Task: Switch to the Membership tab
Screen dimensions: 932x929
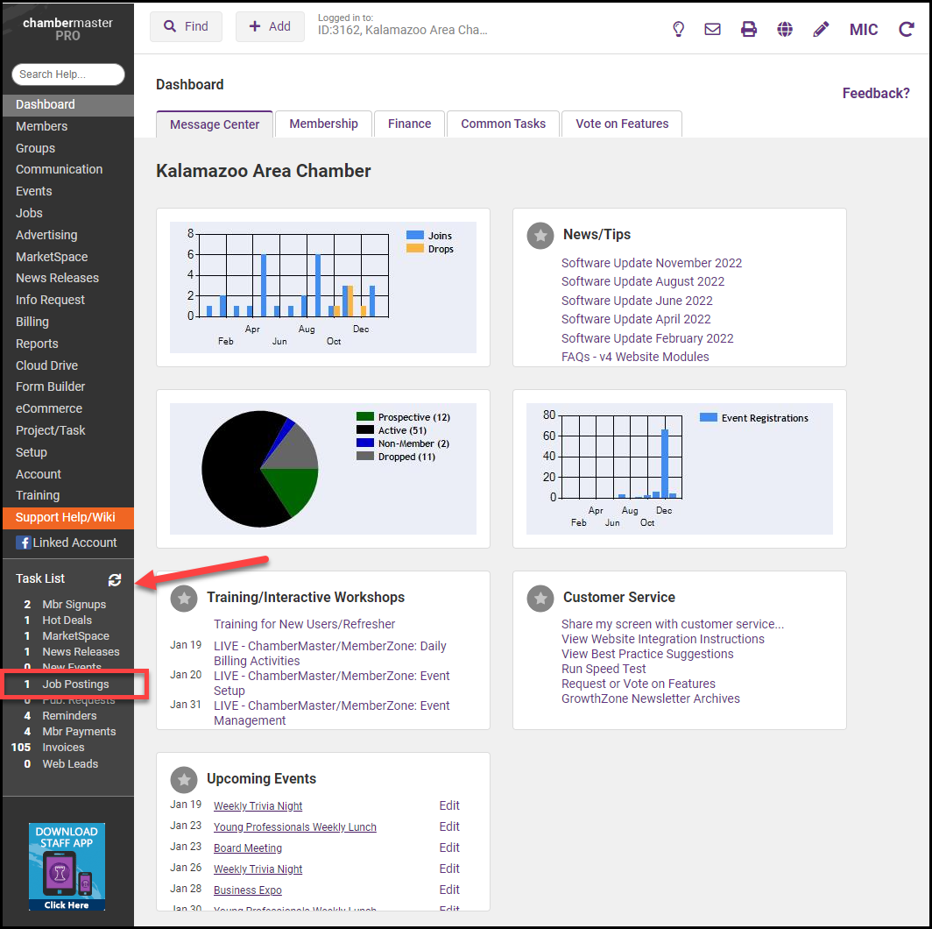Action: [323, 124]
